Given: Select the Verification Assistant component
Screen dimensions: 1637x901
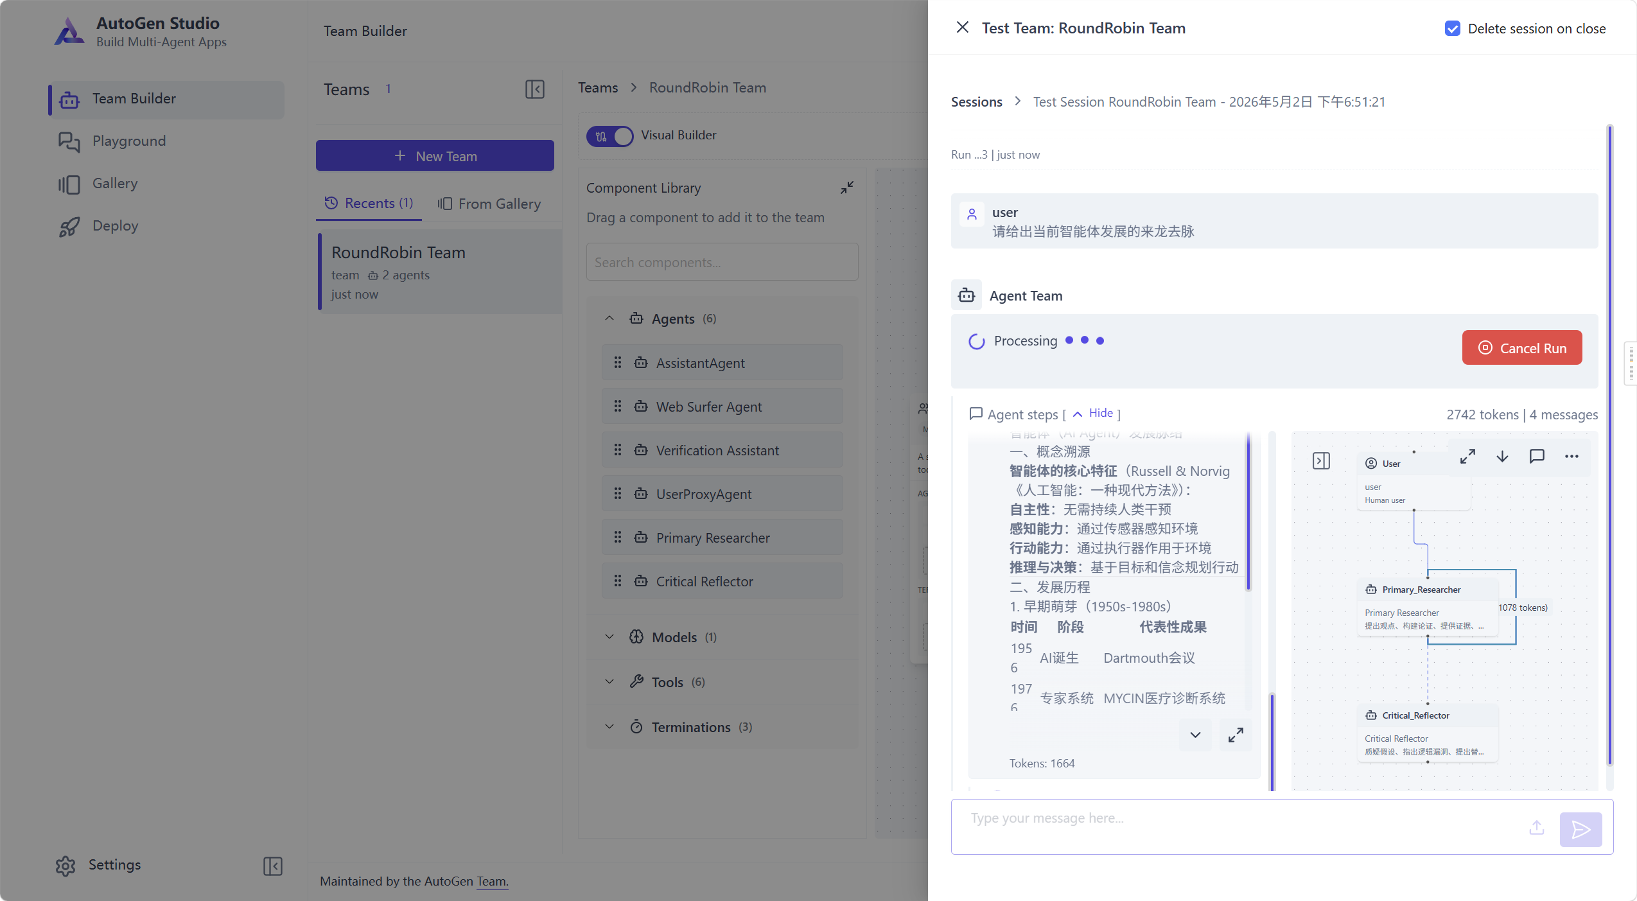Looking at the screenshot, I should (x=722, y=450).
